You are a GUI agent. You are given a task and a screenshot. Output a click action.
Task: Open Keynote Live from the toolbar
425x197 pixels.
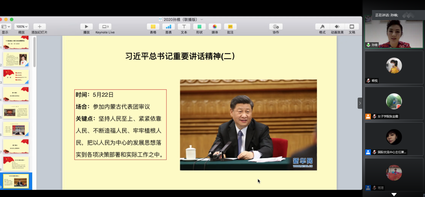[x=105, y=27]
